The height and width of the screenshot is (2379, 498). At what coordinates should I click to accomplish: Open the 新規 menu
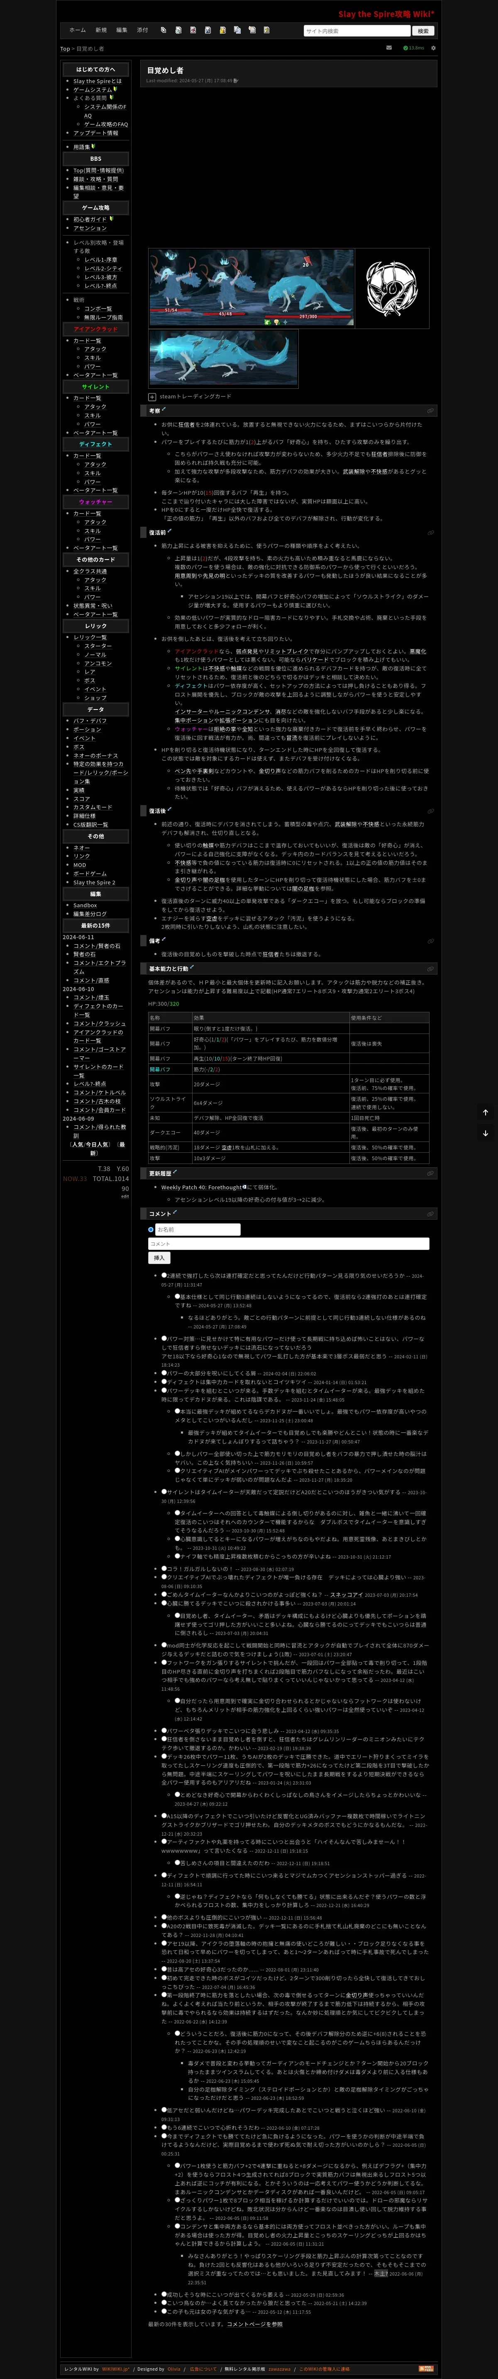pos(100,30)
